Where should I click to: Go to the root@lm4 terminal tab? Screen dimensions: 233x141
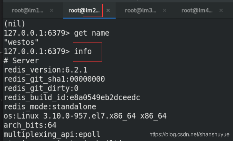point(197,11)
